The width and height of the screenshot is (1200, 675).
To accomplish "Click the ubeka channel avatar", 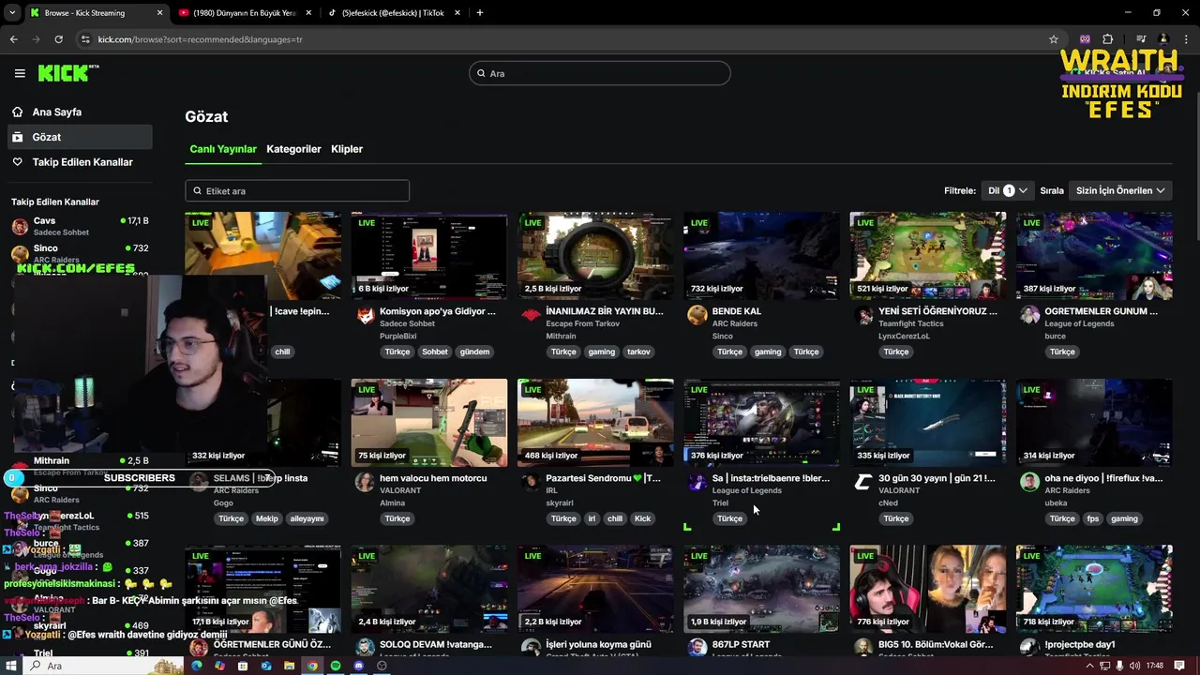I will pos(1029,483).
